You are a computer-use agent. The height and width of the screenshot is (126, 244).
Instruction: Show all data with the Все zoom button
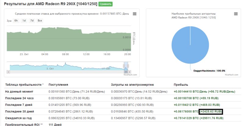(x=40, y=21)
